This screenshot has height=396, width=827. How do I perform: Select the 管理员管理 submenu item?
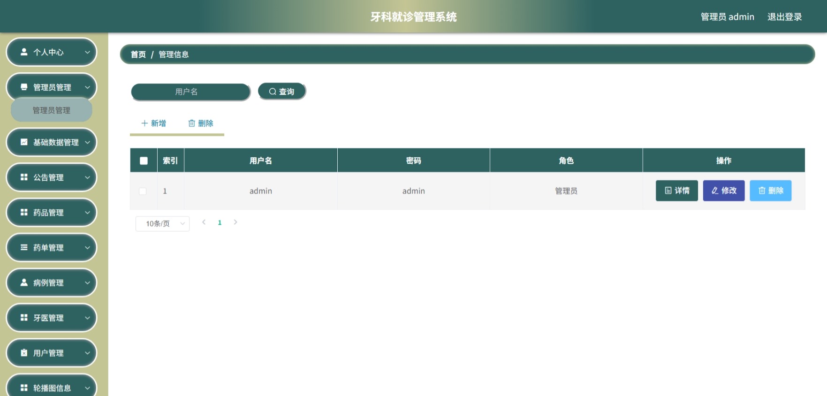point(52,110)
